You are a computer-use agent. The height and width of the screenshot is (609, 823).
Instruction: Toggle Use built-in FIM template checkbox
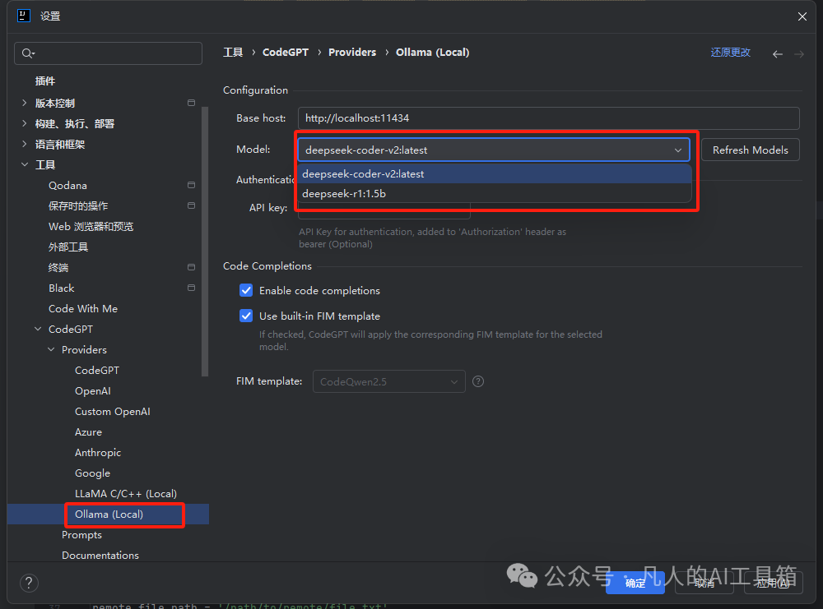click(x=246, y=316)
